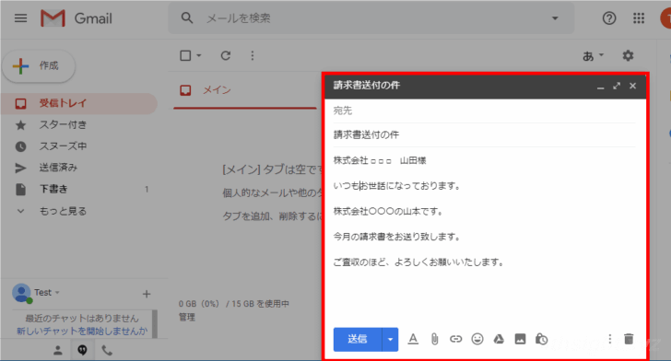Click the search magnifier icon
This screenshot has height=361, width=671.
pyautogui.click(x=187, y=18)
